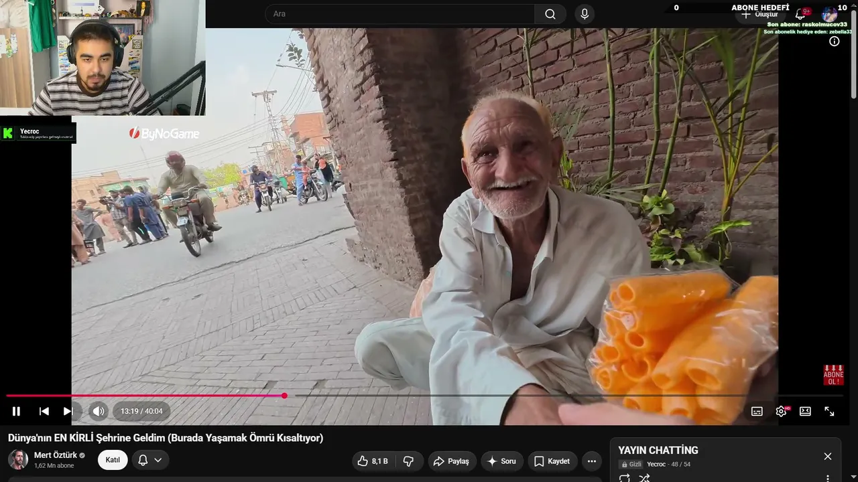Skip to the next video

click(x=68, y=411)
